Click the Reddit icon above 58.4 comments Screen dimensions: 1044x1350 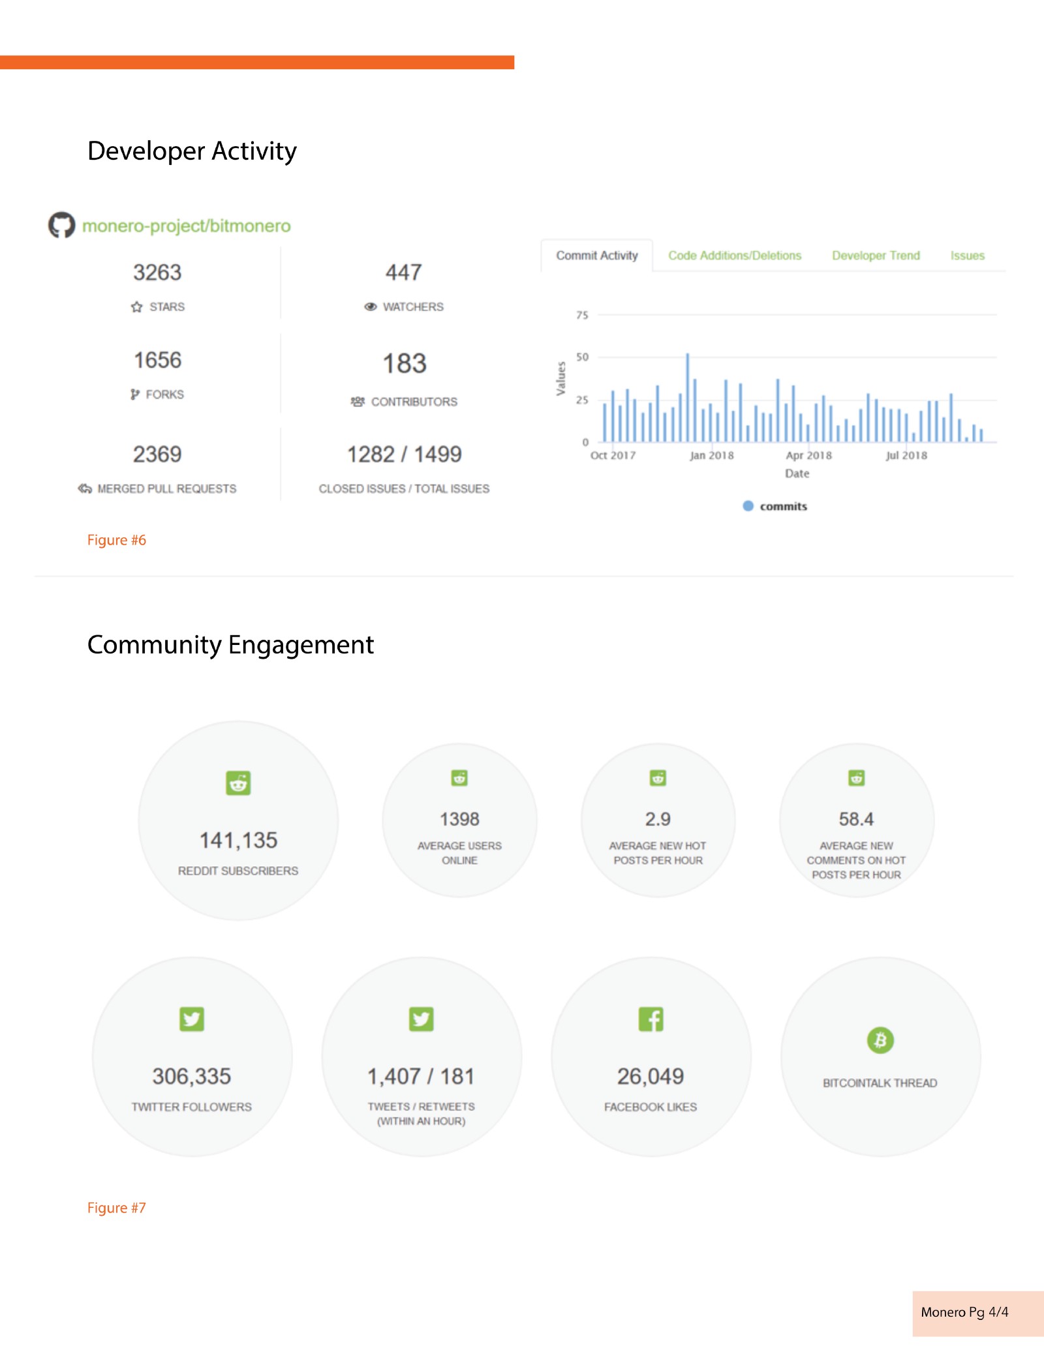[x=856, y=778]
